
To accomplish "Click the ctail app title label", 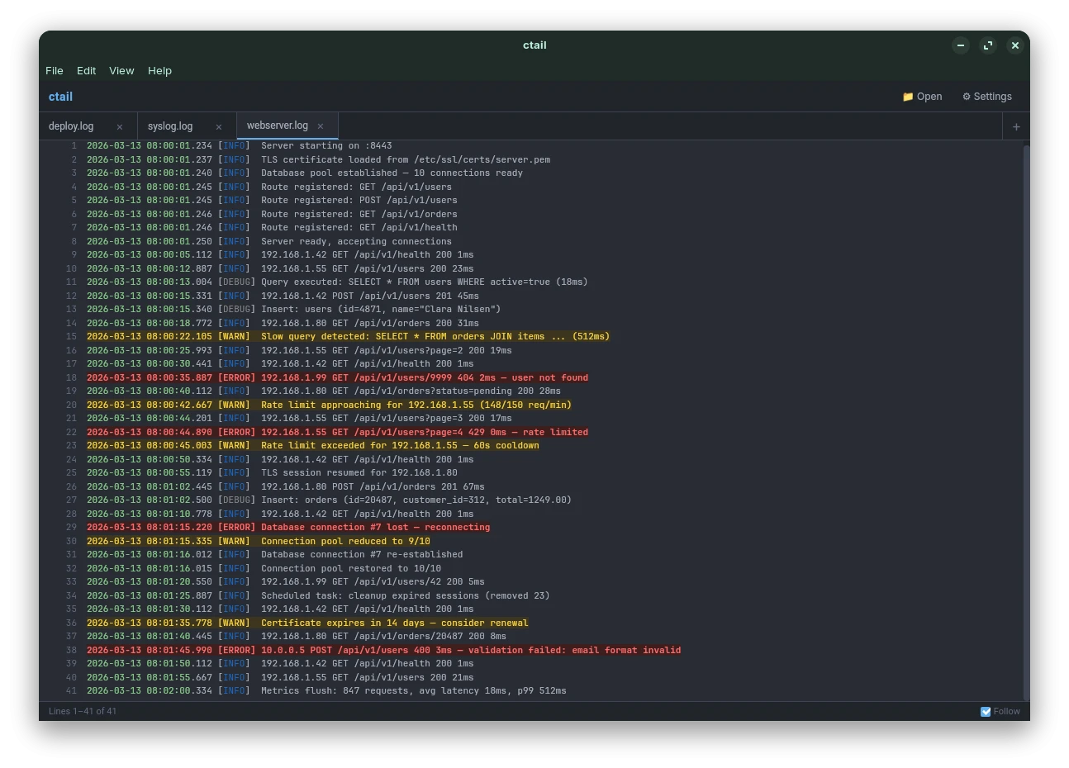I will (x=60, y=97).
